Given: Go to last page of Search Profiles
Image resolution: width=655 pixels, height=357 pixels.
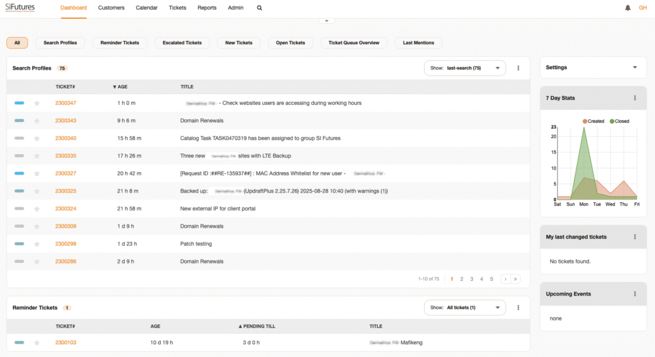Looking at the screenshot, I should [516, 279].
